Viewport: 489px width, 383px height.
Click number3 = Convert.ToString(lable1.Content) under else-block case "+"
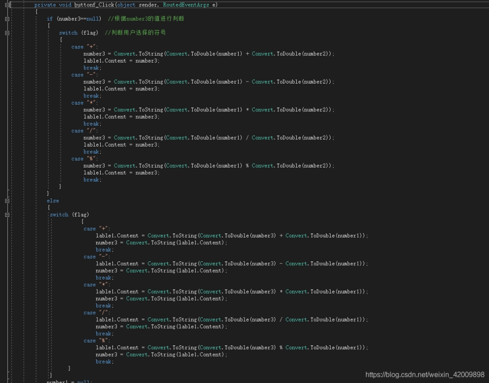(161, 243)
